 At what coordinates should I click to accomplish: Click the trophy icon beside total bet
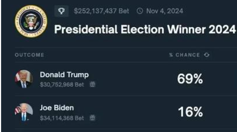[61, 11]
